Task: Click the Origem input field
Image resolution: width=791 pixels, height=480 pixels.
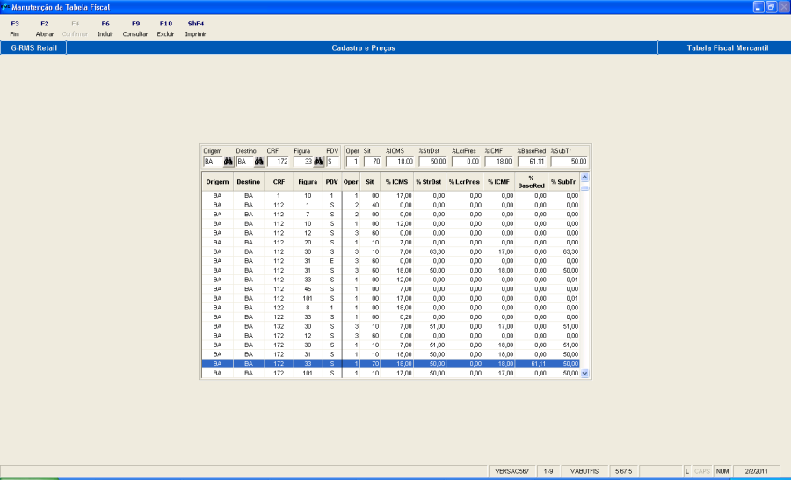Action: tap(213, 162)
